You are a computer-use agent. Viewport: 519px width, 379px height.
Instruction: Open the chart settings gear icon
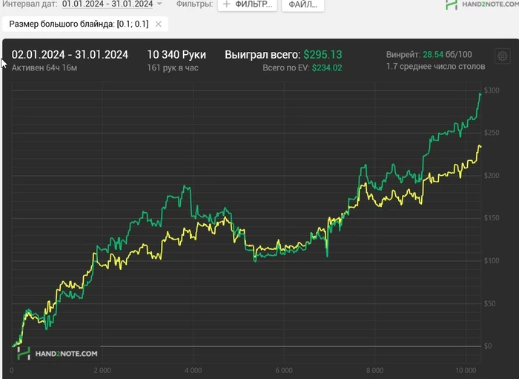[x=503, y=56]
